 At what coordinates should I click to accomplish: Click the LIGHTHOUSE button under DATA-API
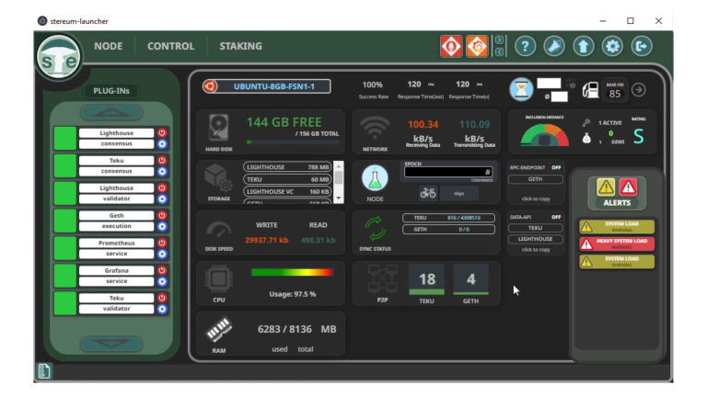click(x=535, y=239)
